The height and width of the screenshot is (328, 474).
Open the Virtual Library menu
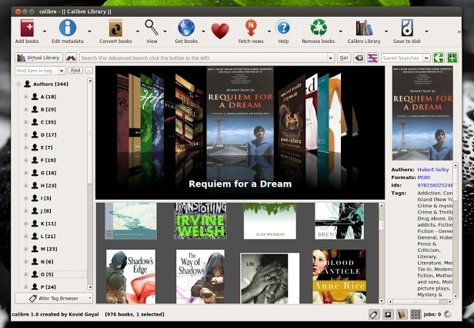[39, 58]
